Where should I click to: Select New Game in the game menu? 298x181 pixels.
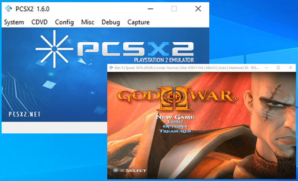[x=175, y=117]
